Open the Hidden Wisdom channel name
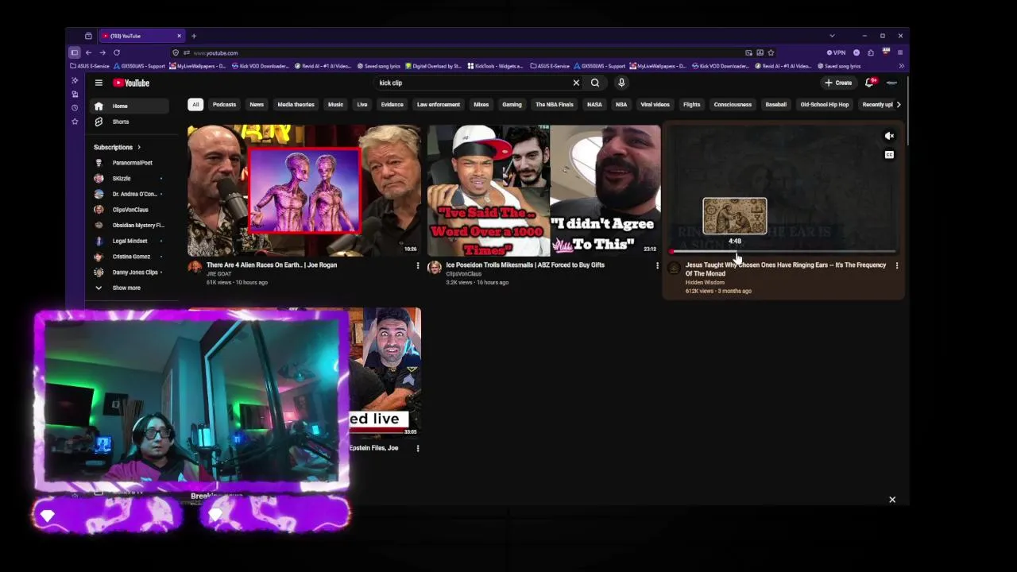This screenshot has width=1017, height=572. point(705,282)
